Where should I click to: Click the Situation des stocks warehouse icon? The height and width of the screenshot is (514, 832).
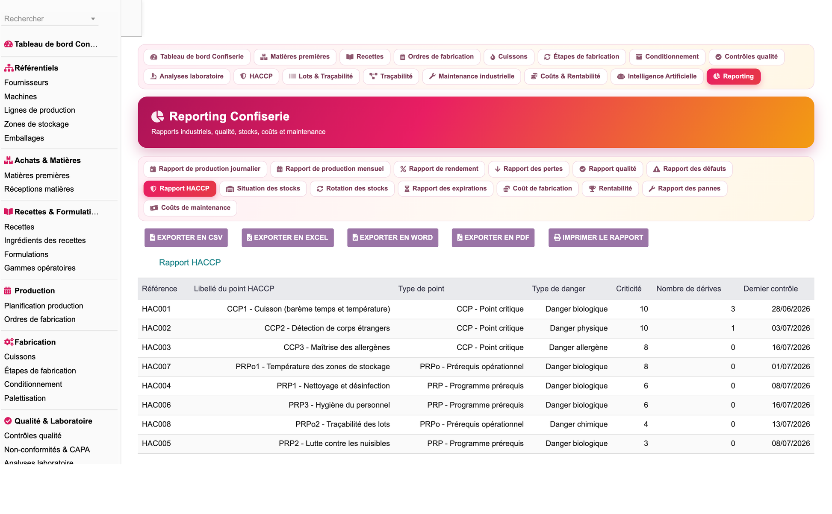(230, 189)
